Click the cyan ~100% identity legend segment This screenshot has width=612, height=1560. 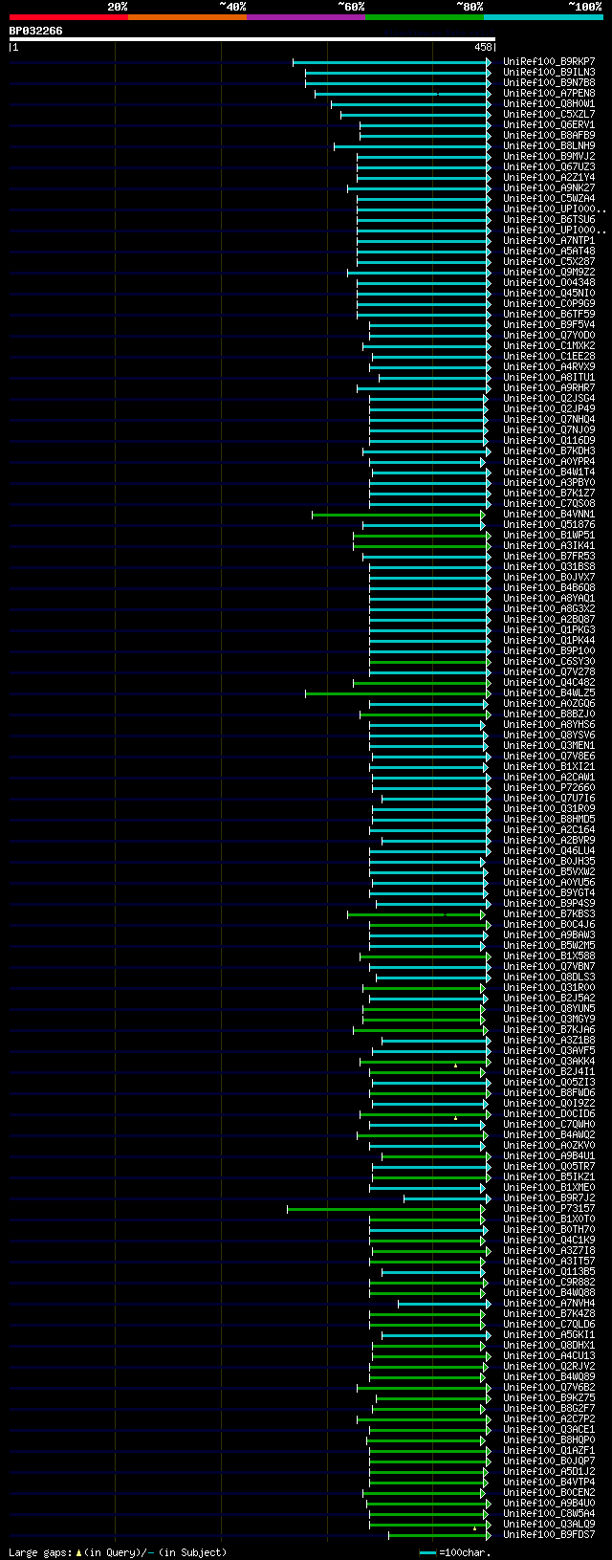[543, 17]
